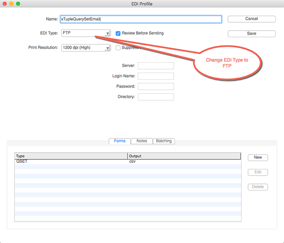Switch to the Forms tab
The height and width of the screenshot is (243, 284).
(x=119, y=141)
